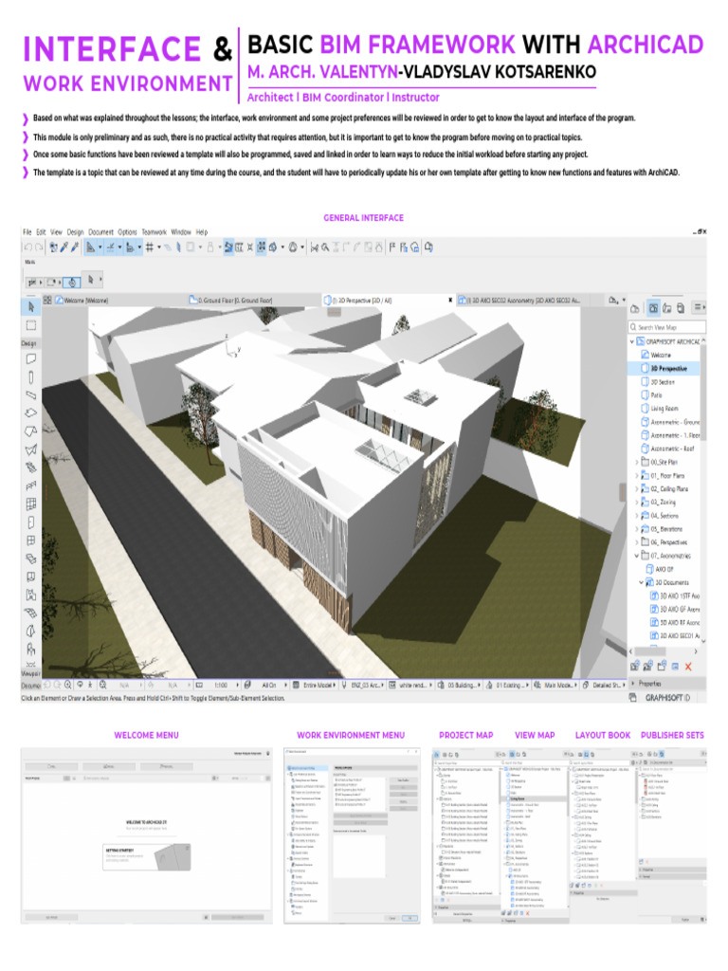Viewport: 728px width, 971px height.
Task: Open the Main Model dropdown in the bottom bar
Action: pyautogui.click(x=555, y=685)
